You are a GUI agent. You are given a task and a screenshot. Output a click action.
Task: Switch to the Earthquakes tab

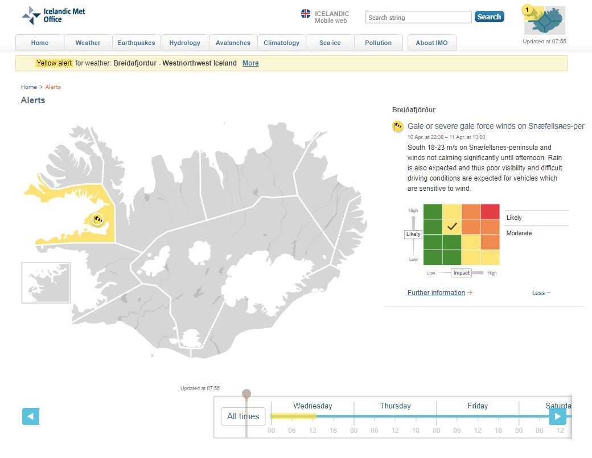(137, 42)
